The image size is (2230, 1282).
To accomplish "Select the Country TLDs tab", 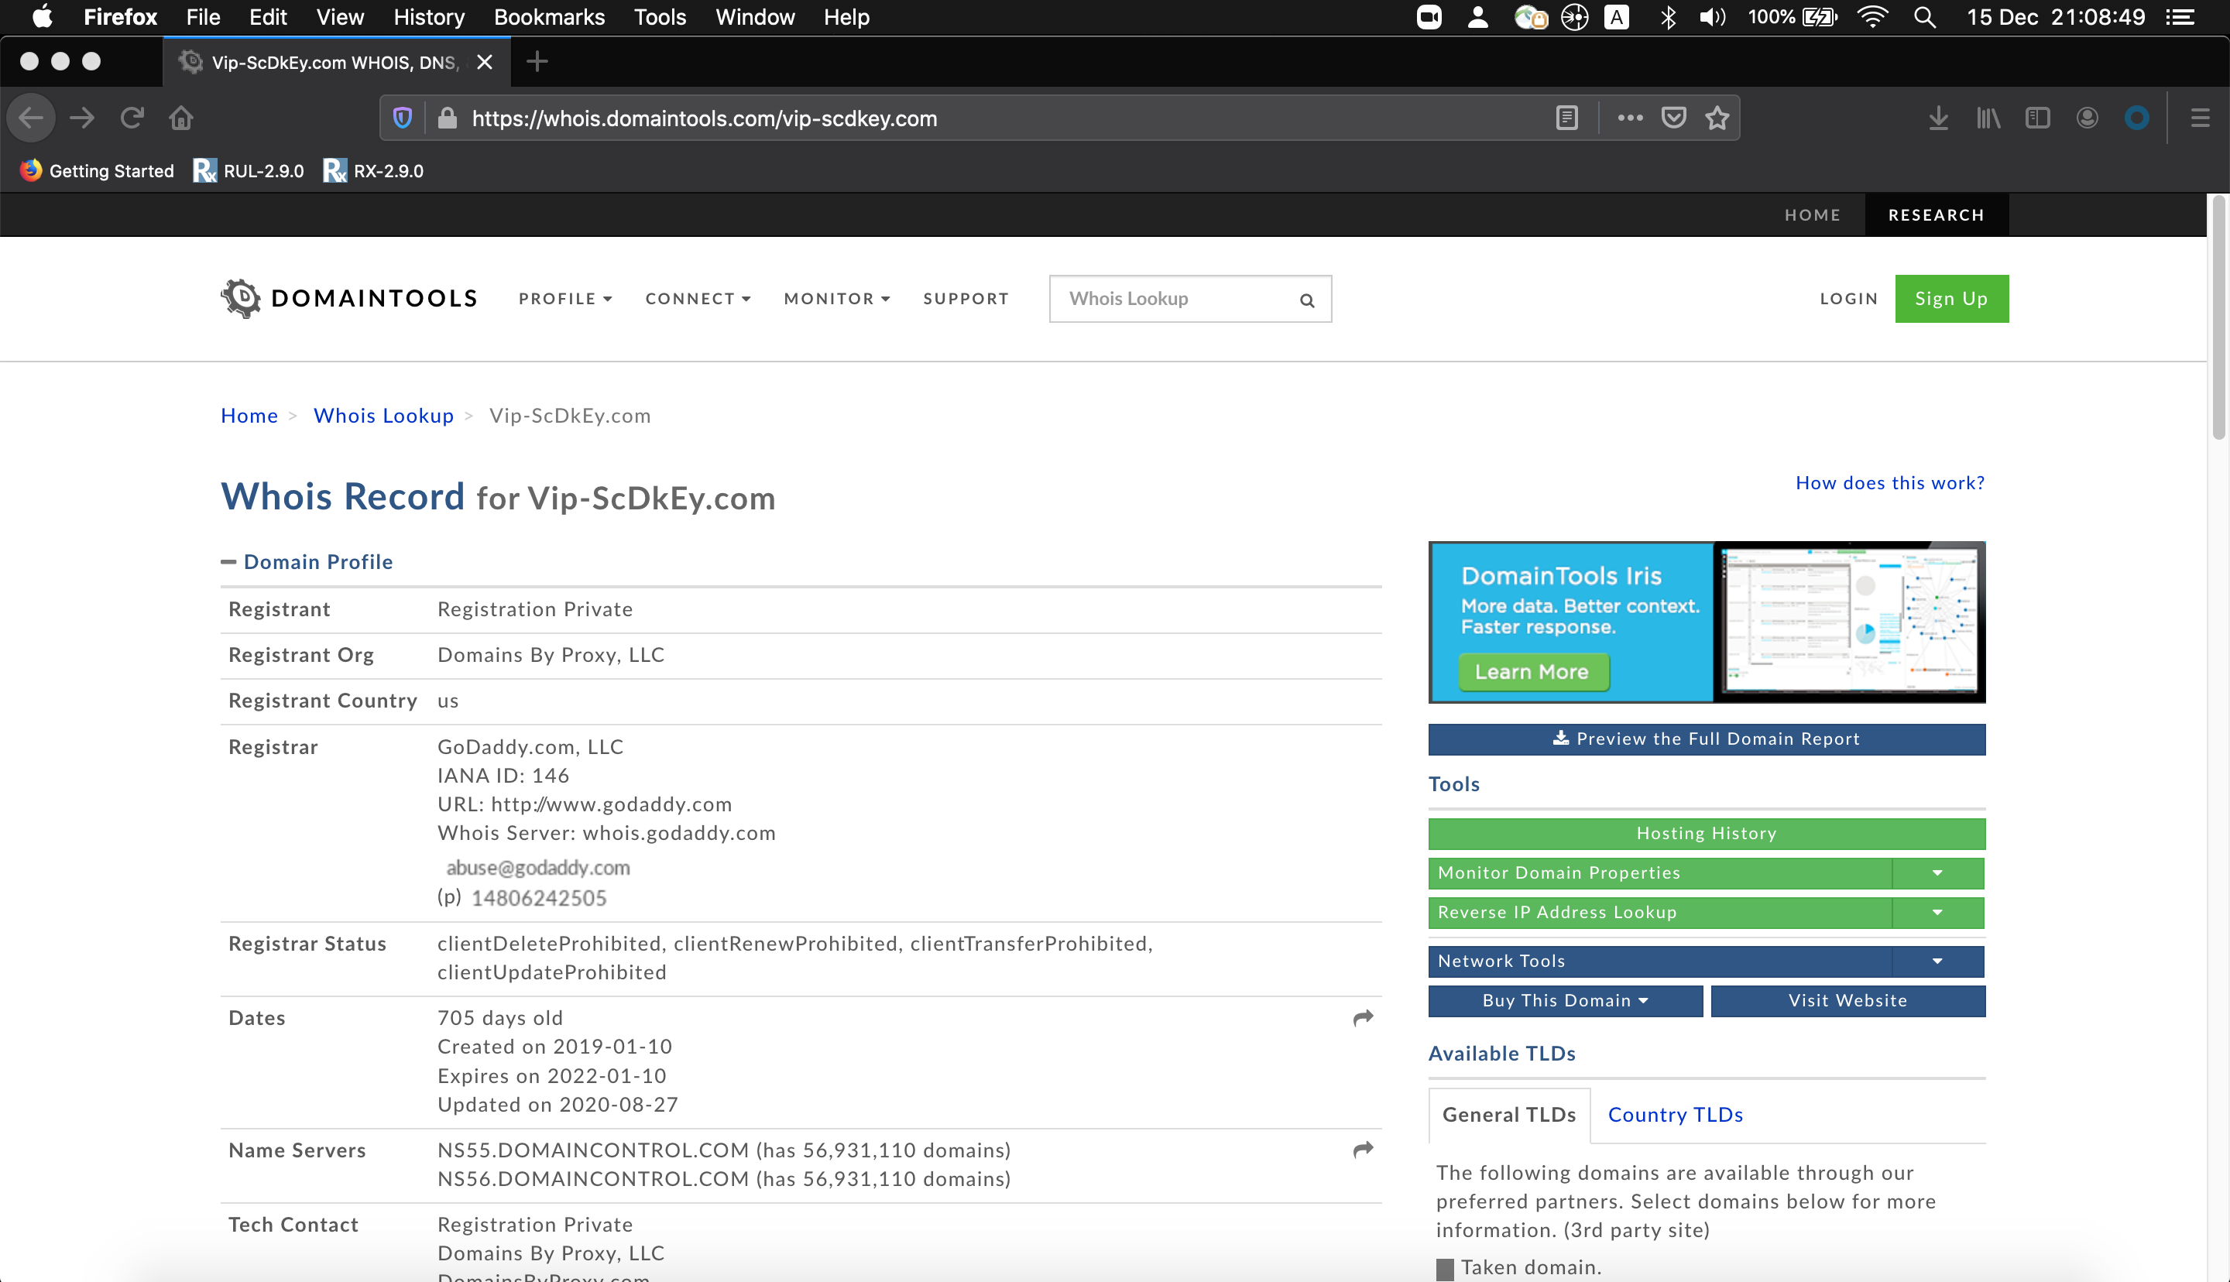I will pyautogui.click(x=1676, y=1113).
